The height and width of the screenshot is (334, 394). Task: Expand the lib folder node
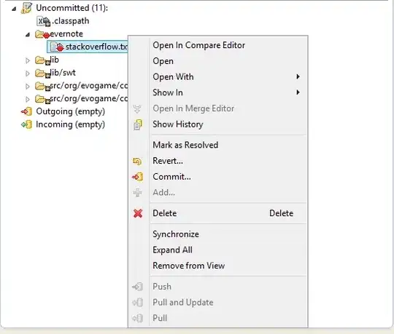click(x=28, y=60)
